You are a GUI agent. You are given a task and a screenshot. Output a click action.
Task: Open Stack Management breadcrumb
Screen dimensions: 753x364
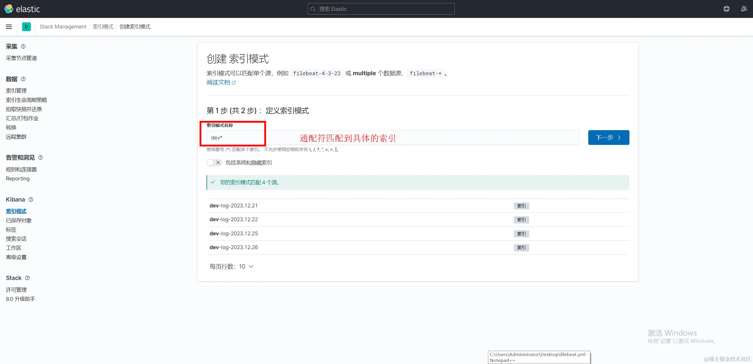click(63, 27)
